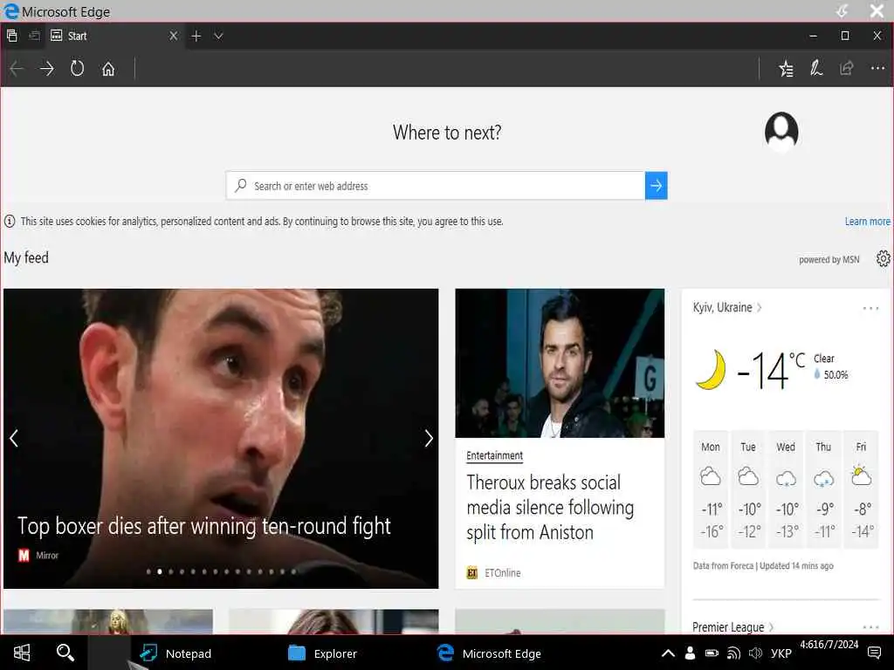
Task: Close the Start tab
Action: (174, 36)
